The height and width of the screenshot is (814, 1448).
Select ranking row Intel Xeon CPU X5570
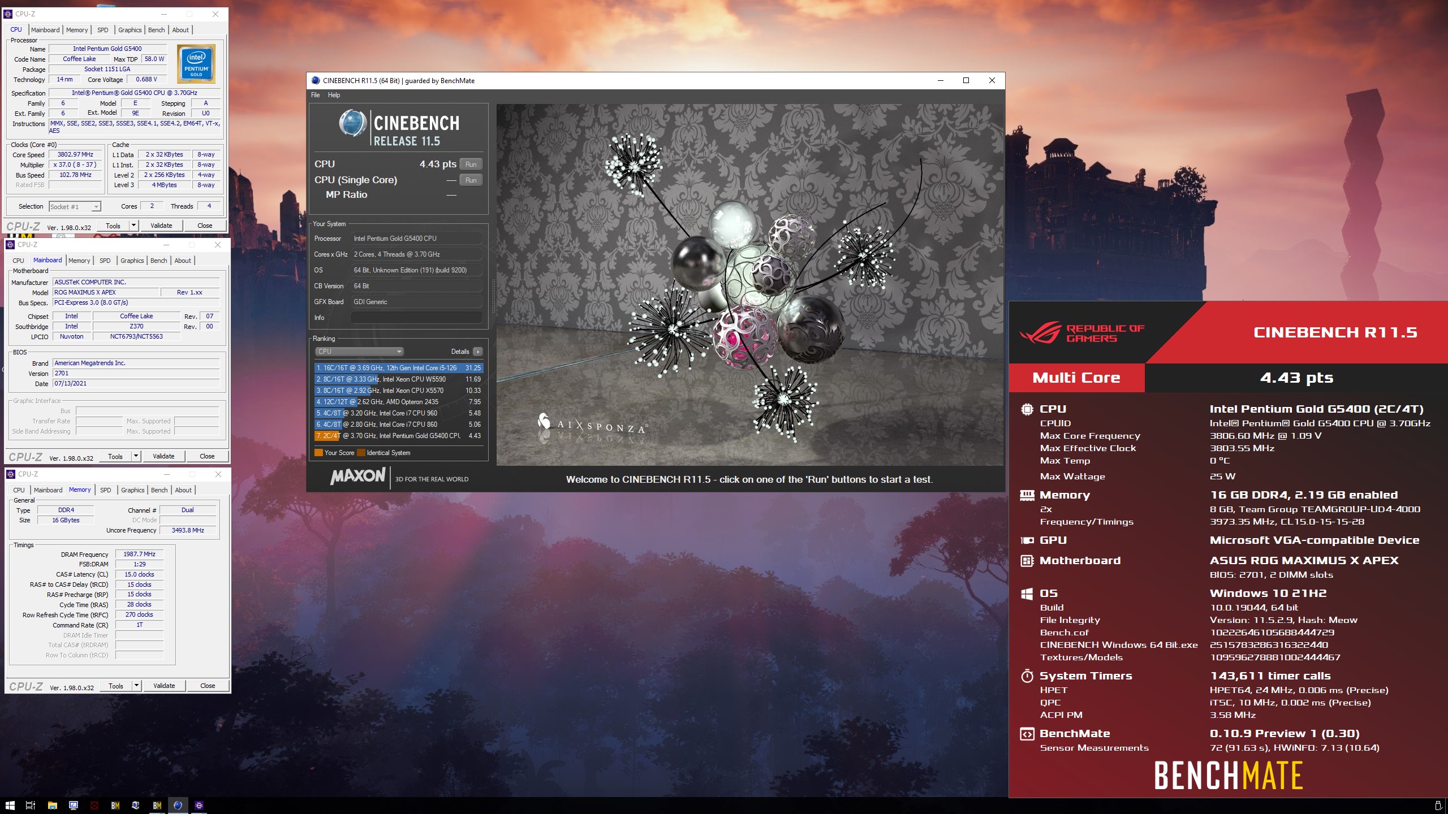point(399,391)
